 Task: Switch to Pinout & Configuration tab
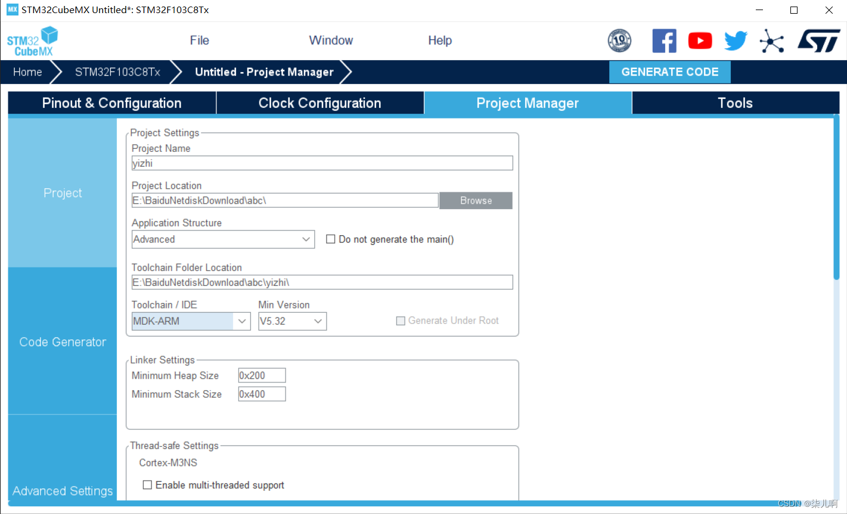(x=112, y=103)
